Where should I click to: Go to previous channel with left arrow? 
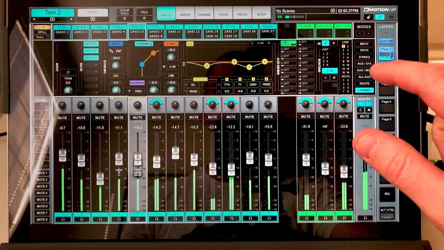pyautogui.click(x=34, y=19)
